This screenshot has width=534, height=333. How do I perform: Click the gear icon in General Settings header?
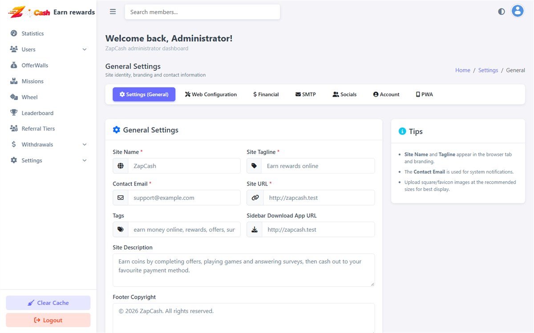pos(117,130)
